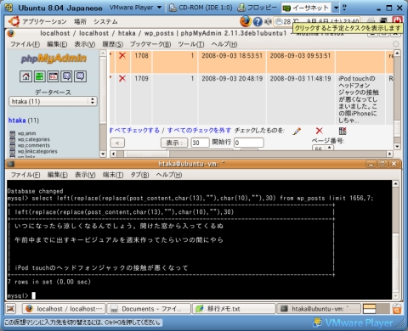Screen dimensions: 408x331
Task: Open the wp_comments table icon
Action: point(12,145)
